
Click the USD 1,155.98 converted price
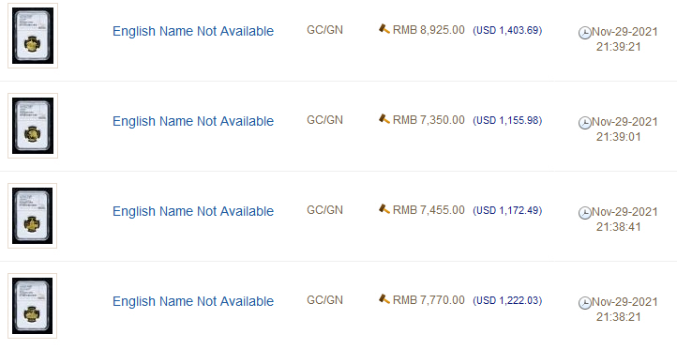point(507,120)
